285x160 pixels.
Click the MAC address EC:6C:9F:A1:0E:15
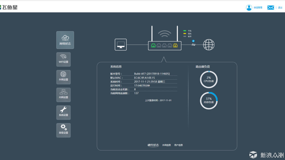(144, 78)
